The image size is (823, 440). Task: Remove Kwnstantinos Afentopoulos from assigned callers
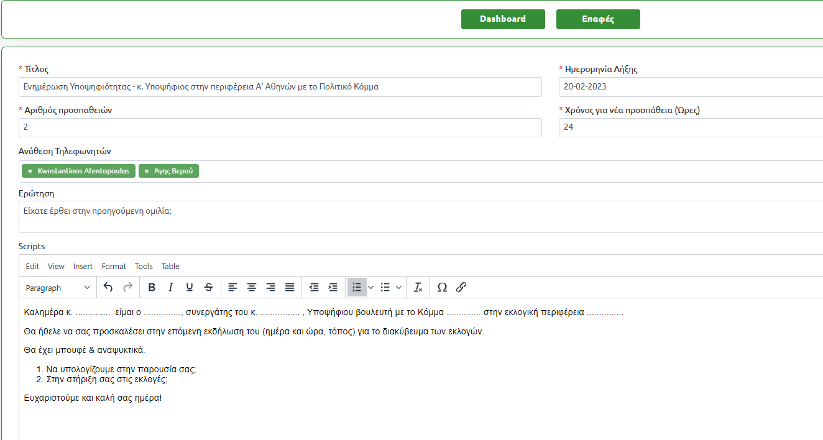click(x=30, y=171)
